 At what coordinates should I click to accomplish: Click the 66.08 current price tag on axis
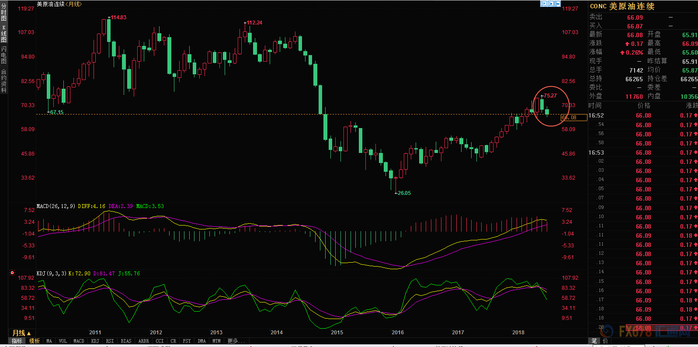tap(574, 118)
